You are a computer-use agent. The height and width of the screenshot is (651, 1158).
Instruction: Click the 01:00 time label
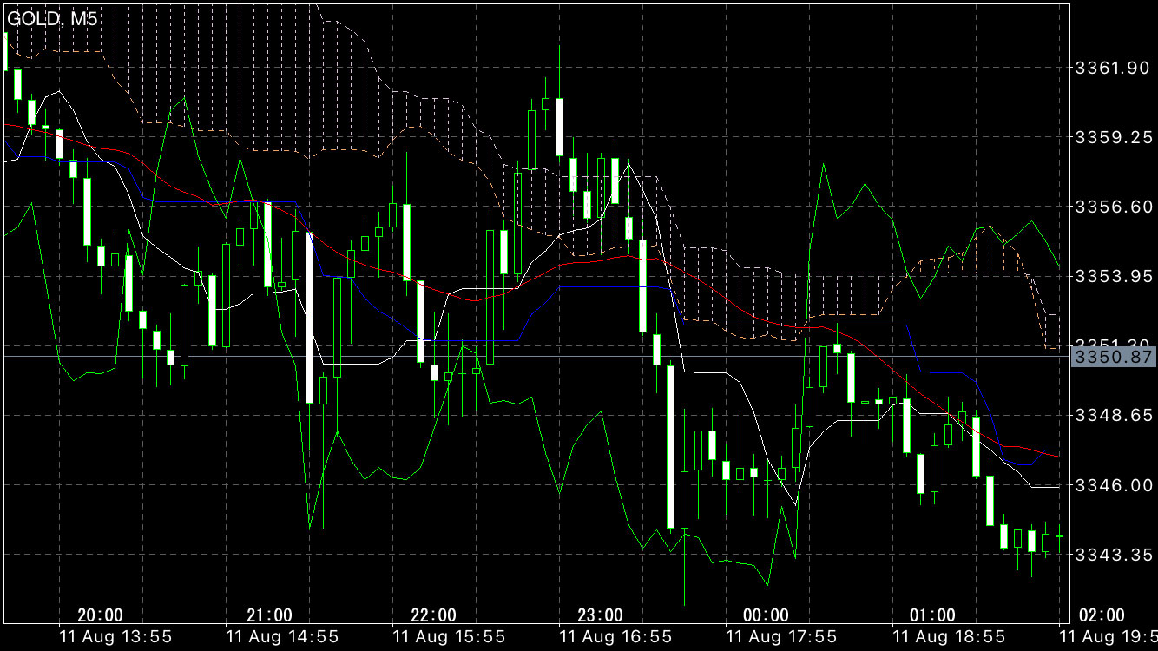tap(932, 615)
